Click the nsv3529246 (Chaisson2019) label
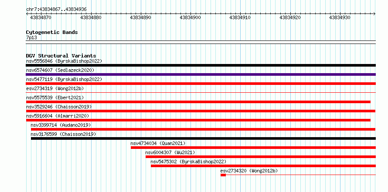Image resolution: width=388 pixels, height=192 pixels. point(59,107)
